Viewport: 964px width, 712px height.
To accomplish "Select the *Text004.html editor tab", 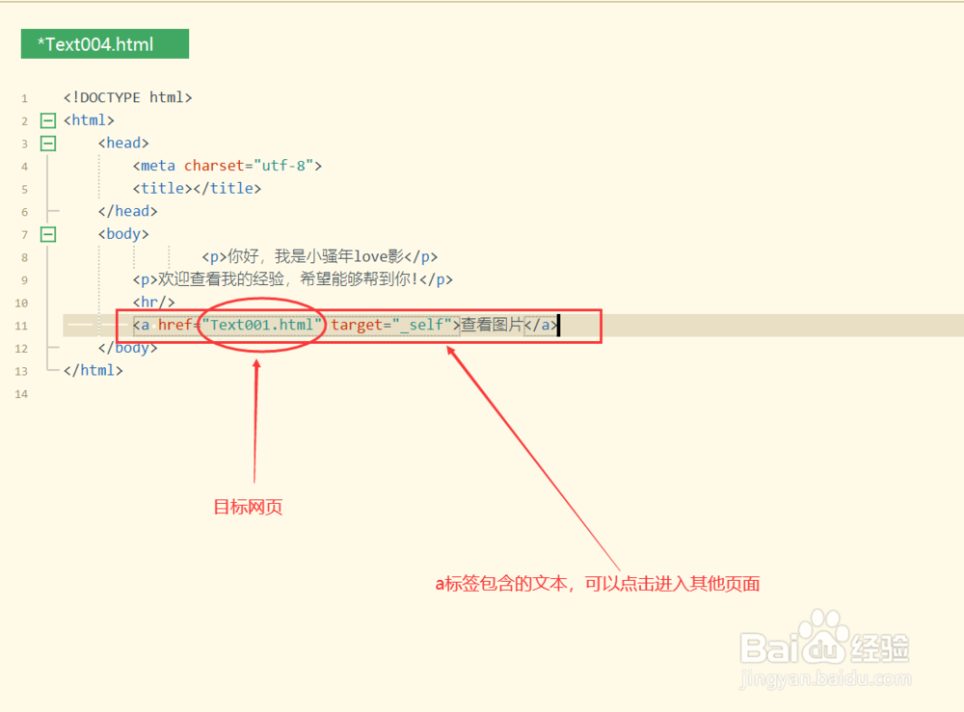I will (x=104, y=43).
